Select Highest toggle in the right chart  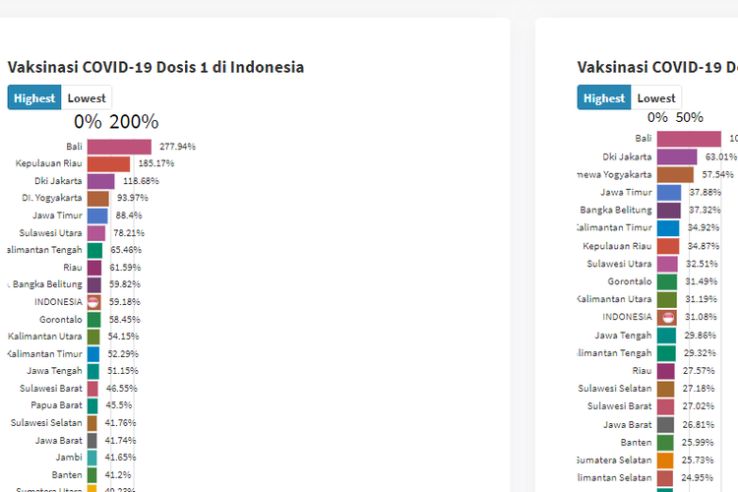point(604,98)
